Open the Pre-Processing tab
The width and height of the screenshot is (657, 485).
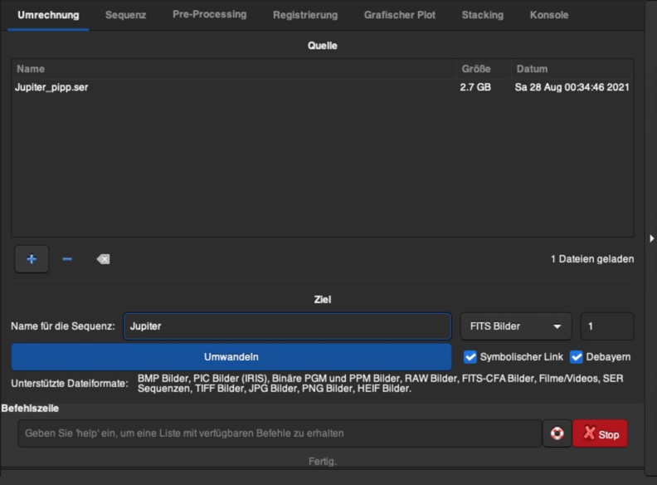pos(209,15)
